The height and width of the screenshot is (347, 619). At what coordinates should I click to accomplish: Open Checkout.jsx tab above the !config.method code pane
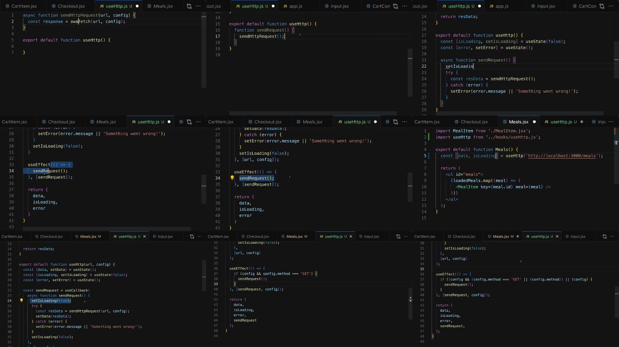(x=464, y=236)
